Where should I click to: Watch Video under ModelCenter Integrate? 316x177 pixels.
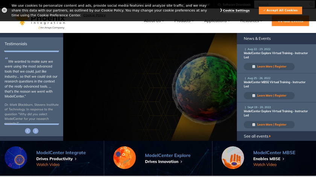[48, 165]
